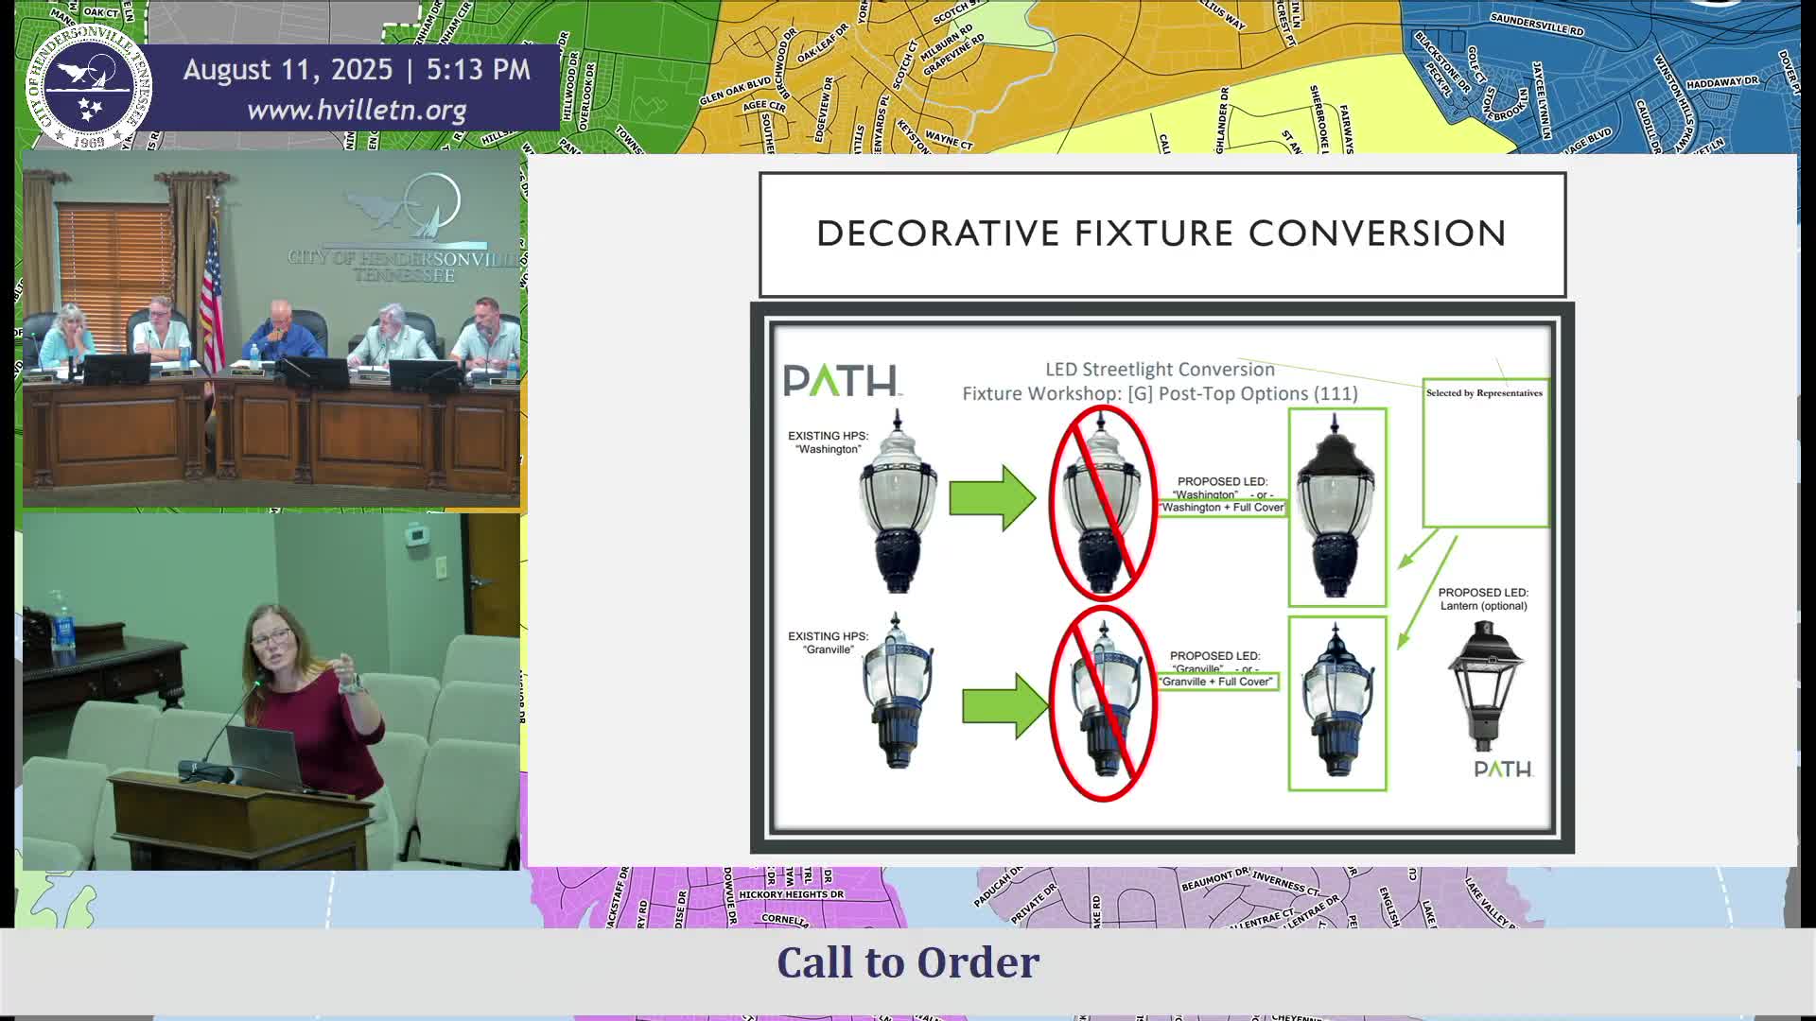Click the 'Granville + Full Cover' green label
Image resolution: width=1816 pixels, height=1021 pixels.
coord(1216,682)
